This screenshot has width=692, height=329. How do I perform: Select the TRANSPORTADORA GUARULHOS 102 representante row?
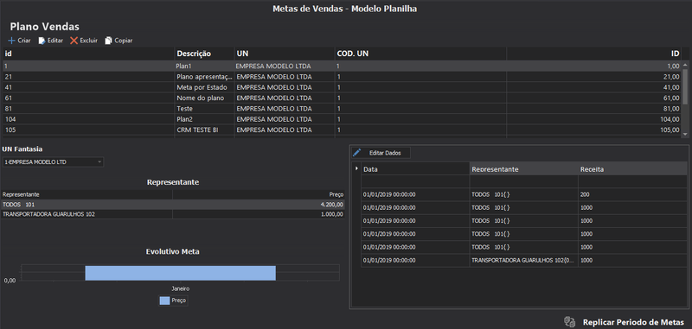173,214
